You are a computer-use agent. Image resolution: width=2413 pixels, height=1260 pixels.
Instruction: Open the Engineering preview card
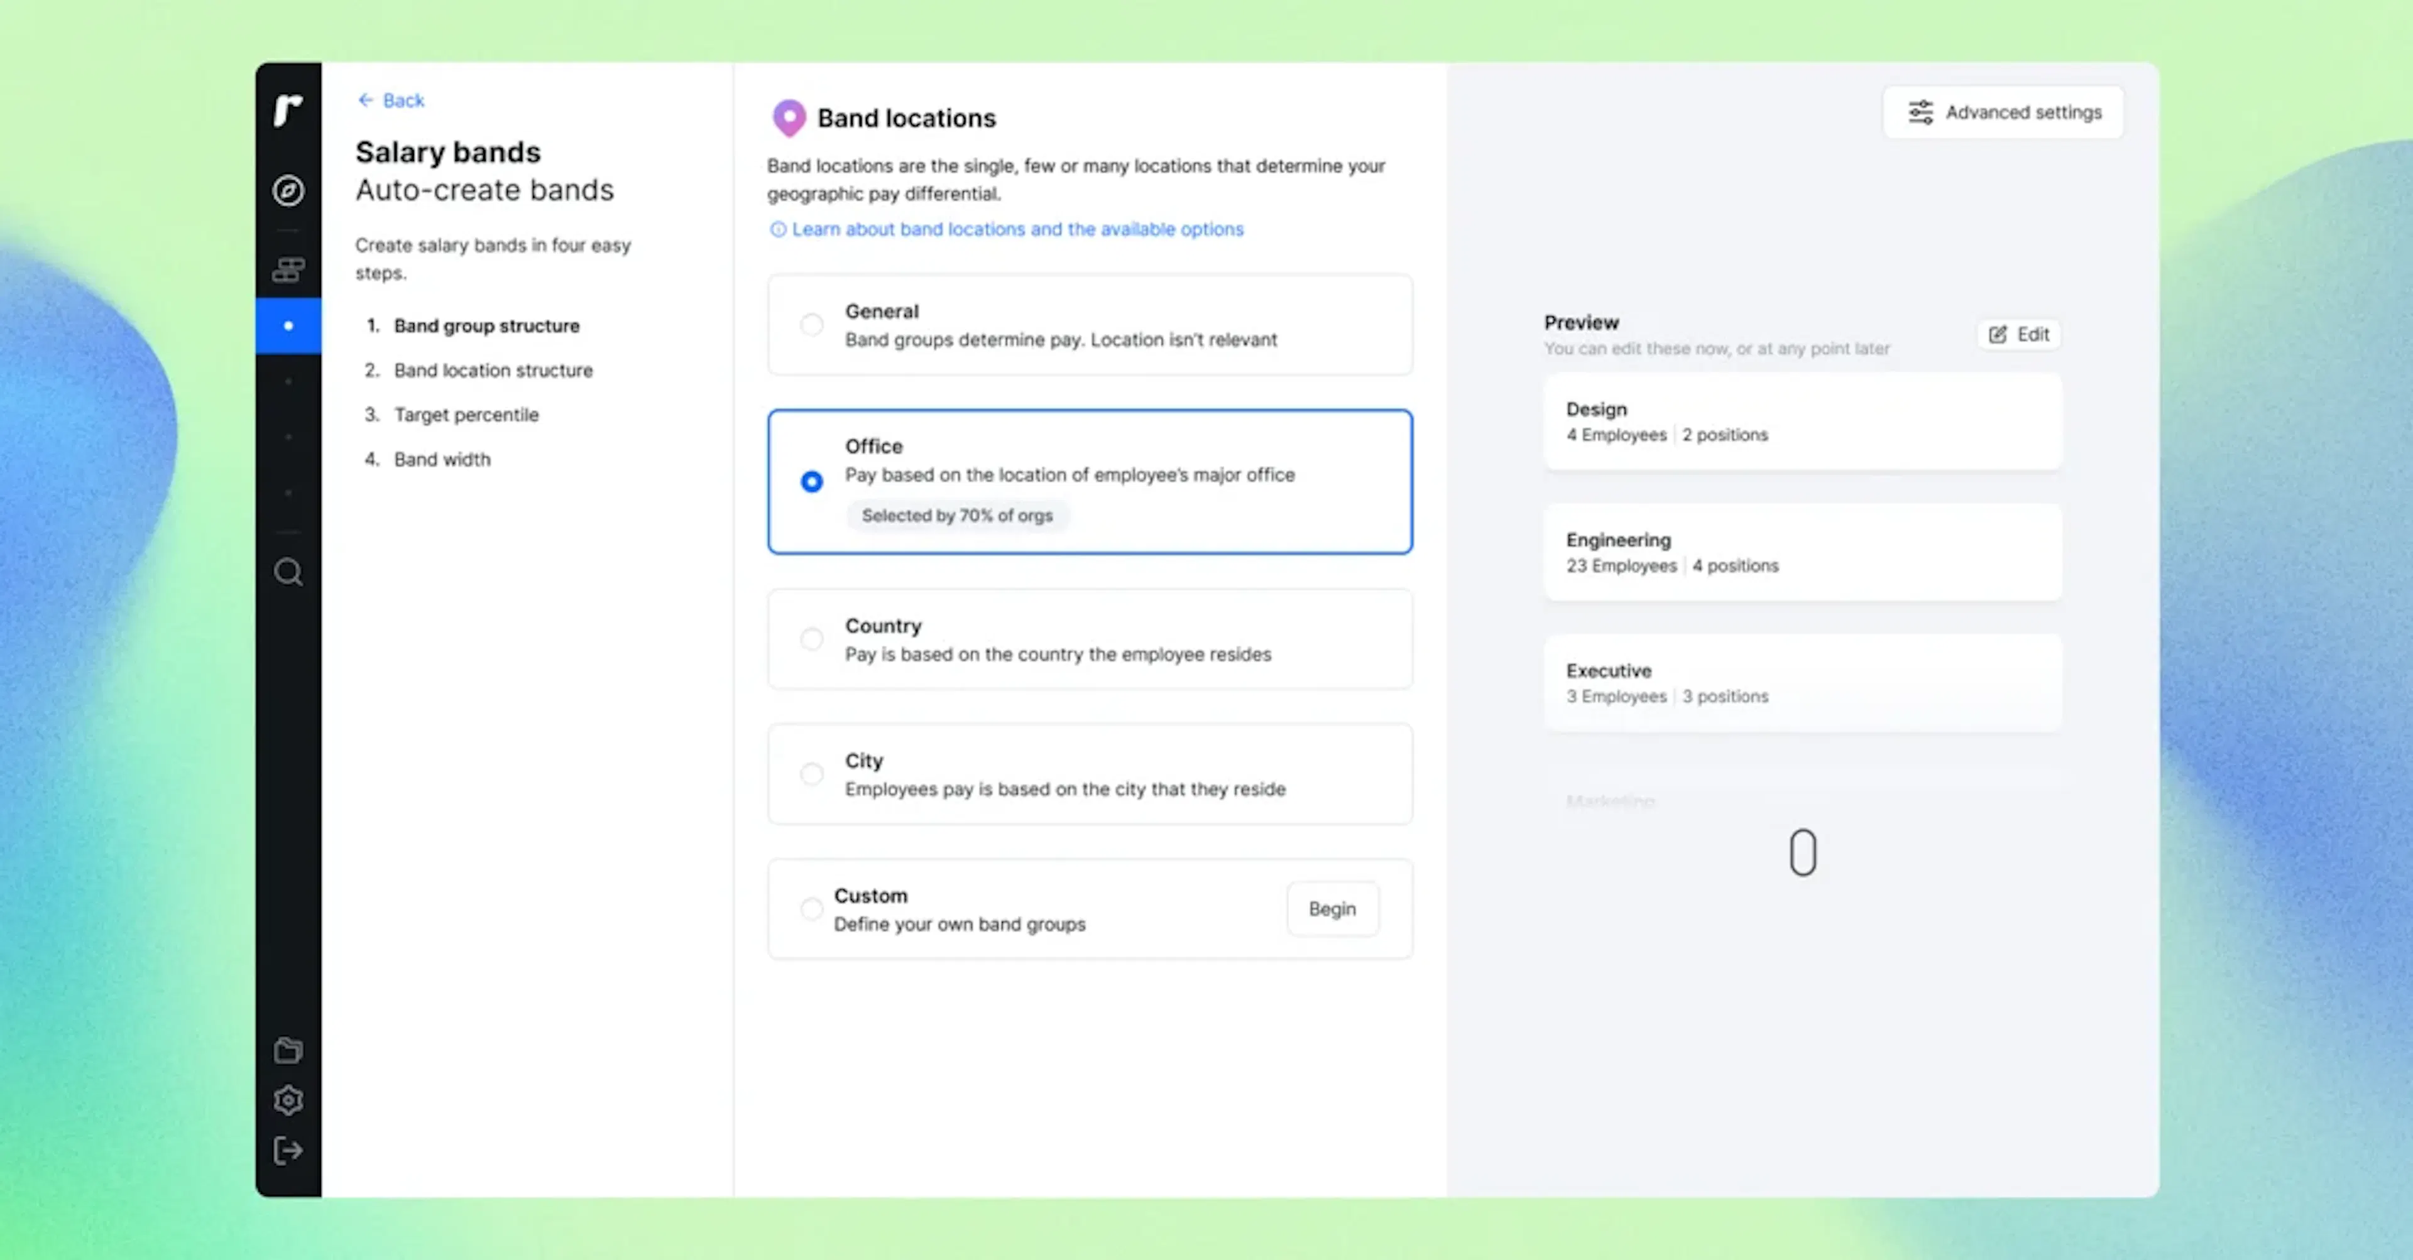tap(1802, 552)
